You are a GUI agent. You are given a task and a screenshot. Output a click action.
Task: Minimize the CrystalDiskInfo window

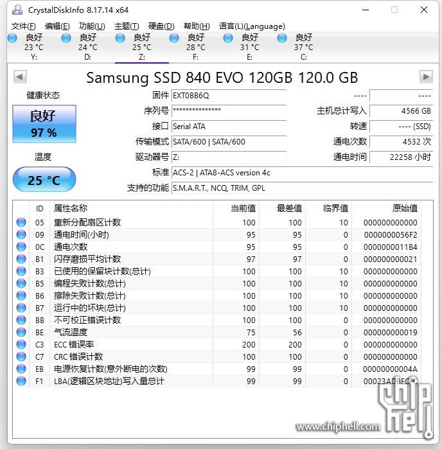click(366, 10)
